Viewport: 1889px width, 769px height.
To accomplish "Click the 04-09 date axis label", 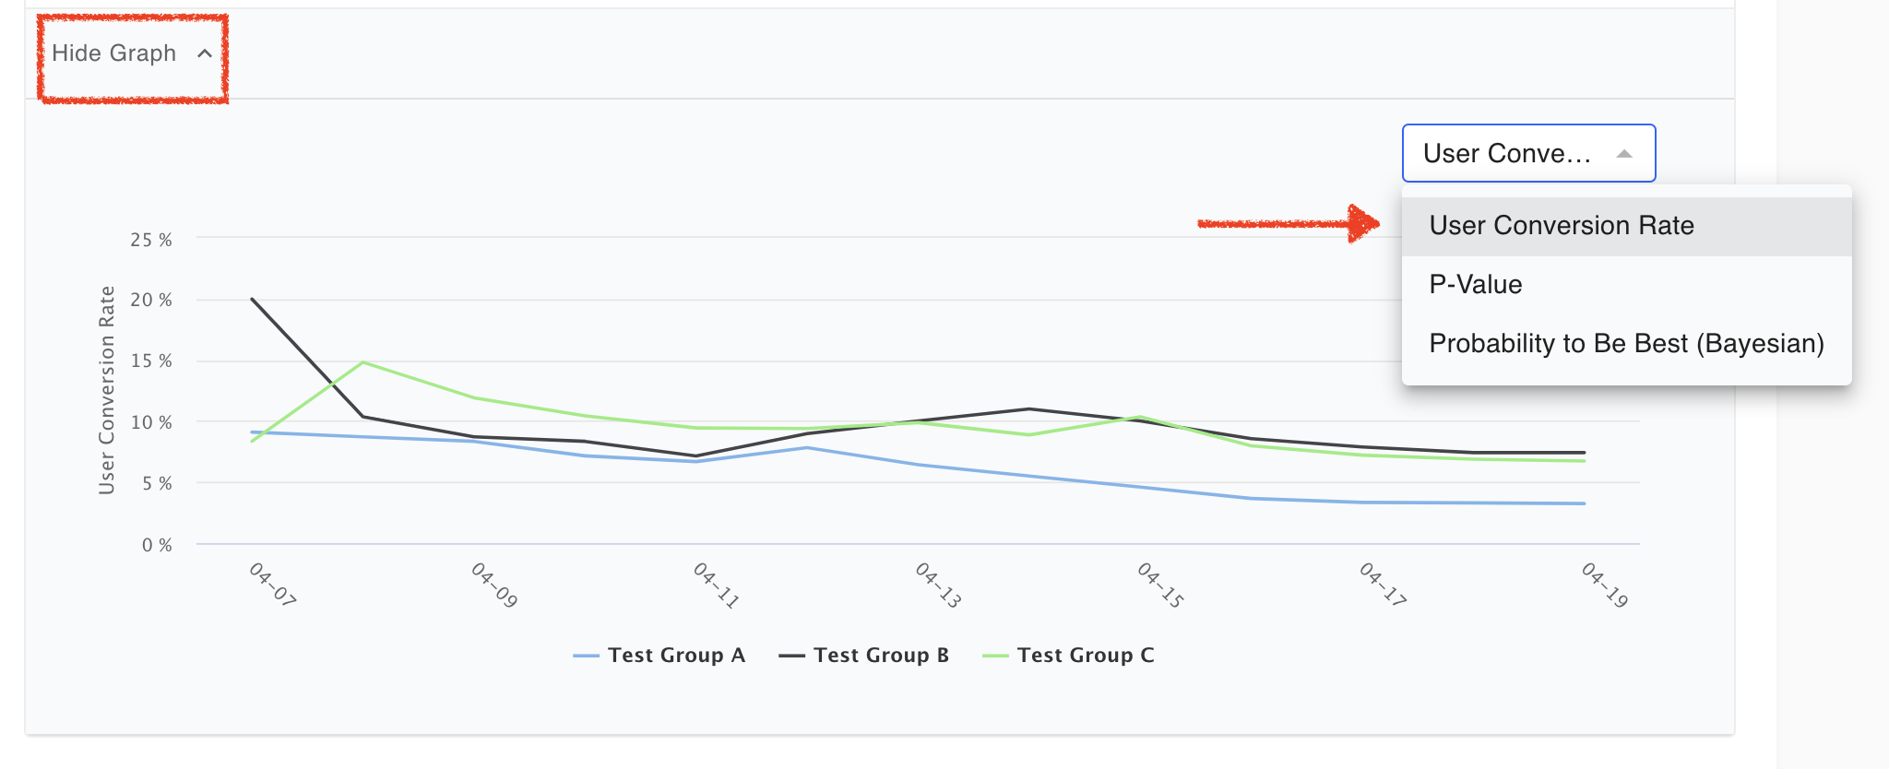I will point(494,585).
